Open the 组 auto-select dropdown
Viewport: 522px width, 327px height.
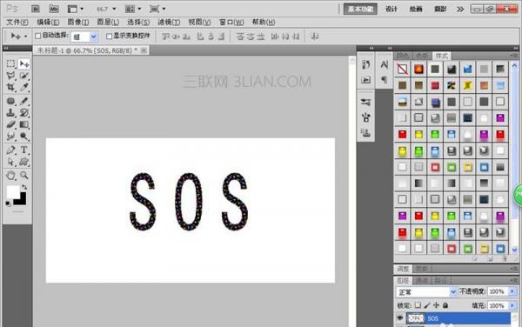pos(94,37)
